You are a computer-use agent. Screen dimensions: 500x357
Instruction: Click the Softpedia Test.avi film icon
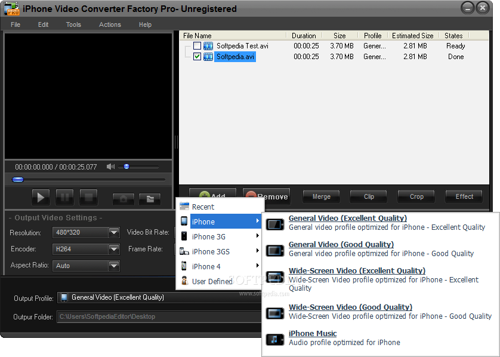click(208, 46)
